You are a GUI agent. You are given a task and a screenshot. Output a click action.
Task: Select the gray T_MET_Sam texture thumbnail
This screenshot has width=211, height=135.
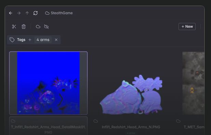(193, 83)
